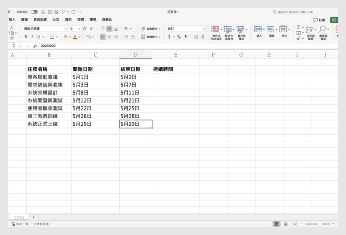
Task: Click the formula bar showing 2025/5/29
Action: tap(189, 46)
